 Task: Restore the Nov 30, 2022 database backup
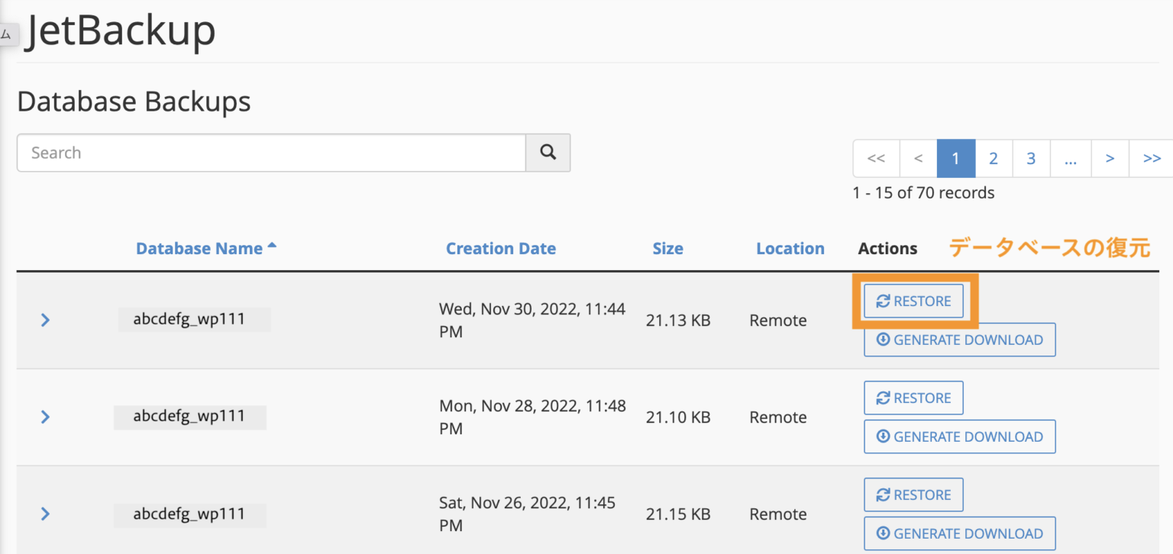pos(913,301)
